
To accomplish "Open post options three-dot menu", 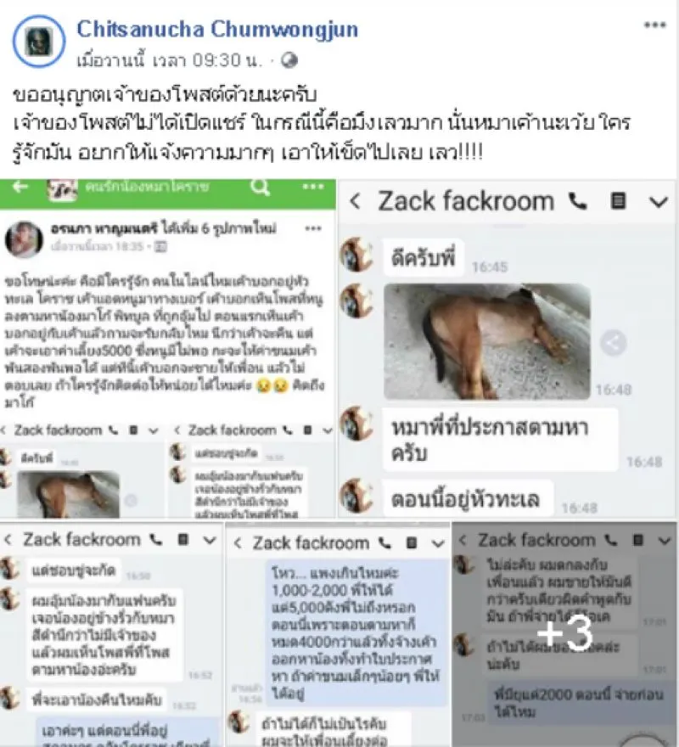I will coord(654,25).
